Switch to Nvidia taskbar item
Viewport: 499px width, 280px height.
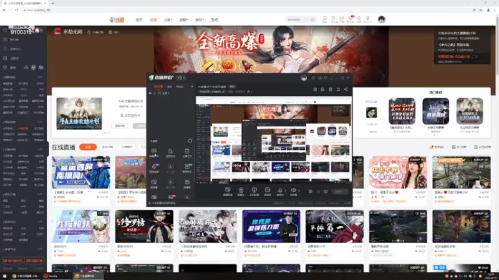point(57,276)
